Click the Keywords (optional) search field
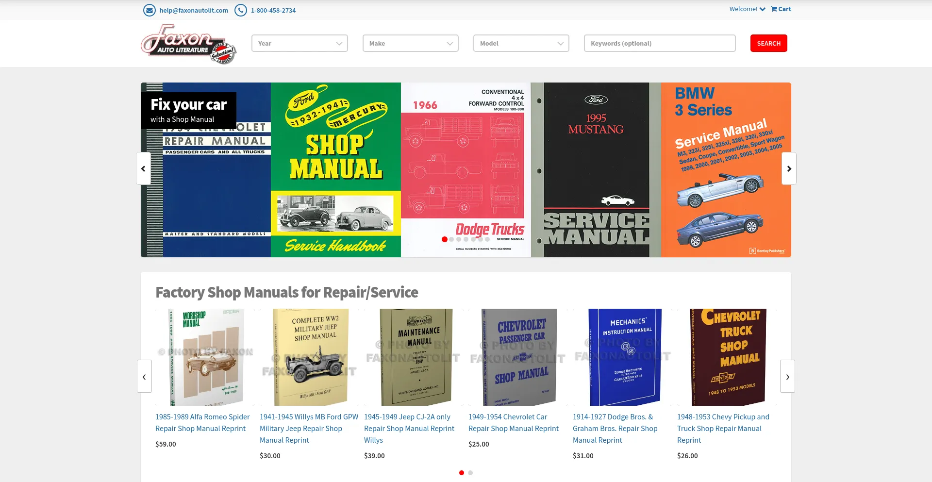The image size is (932, 482). coord(659,43)
